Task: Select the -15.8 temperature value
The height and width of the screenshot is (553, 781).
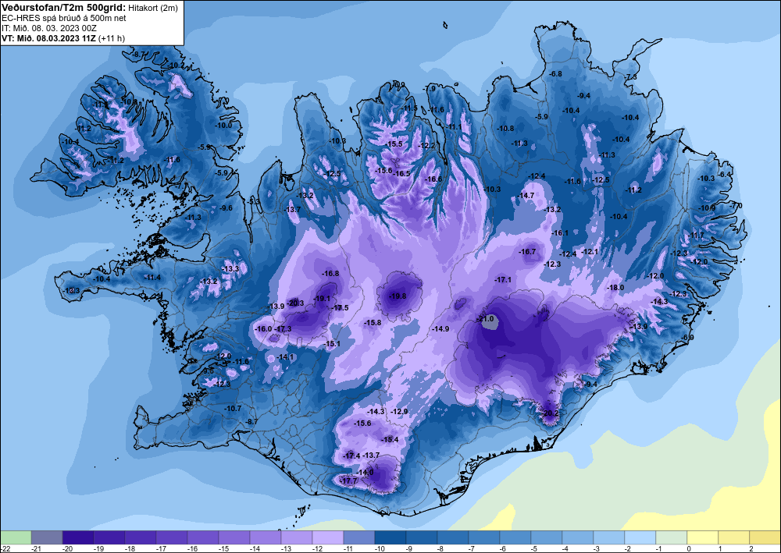Action: click(x=373, y=323)
